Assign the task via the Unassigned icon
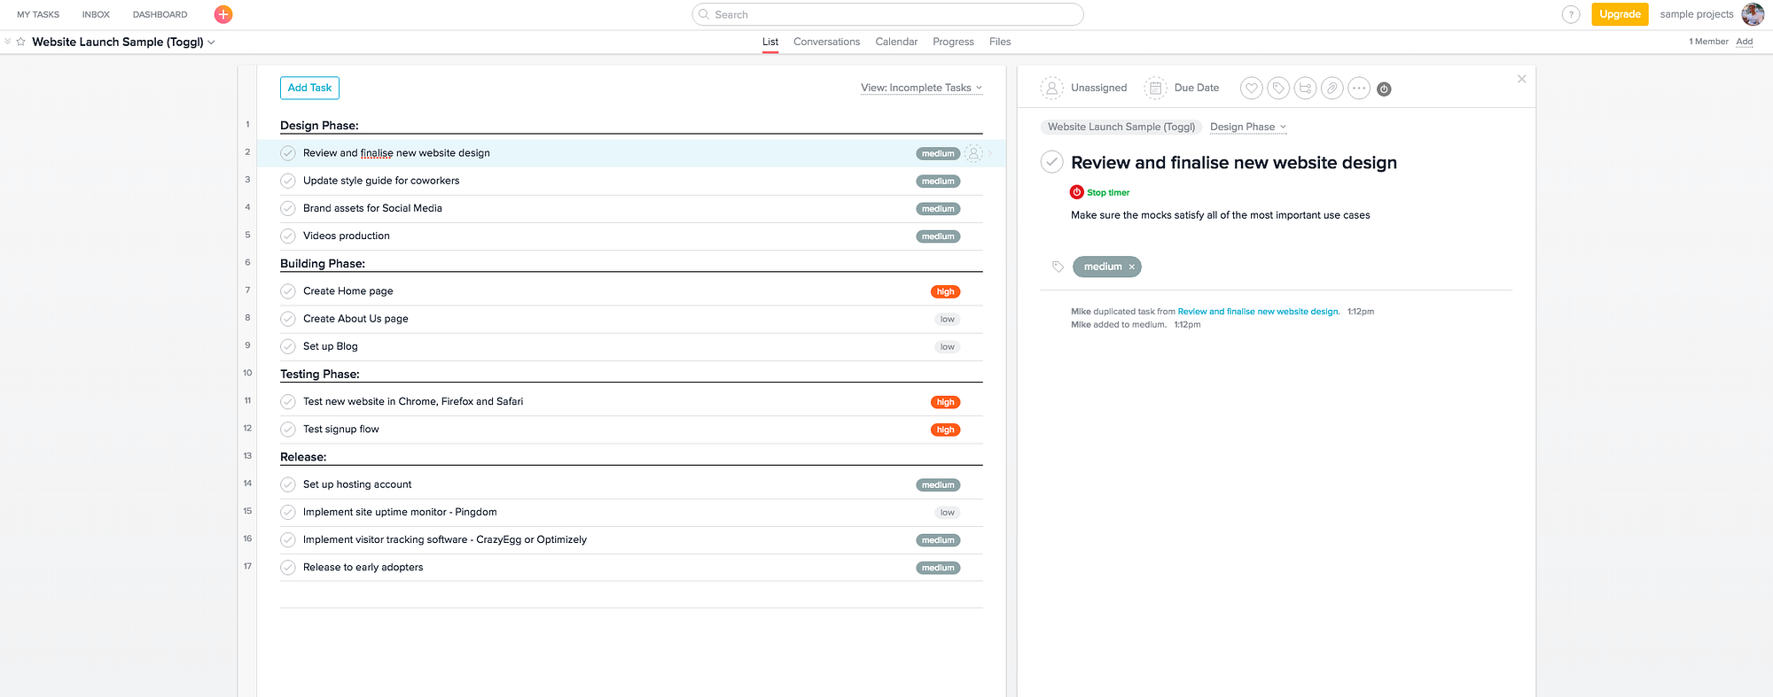This screenshot has width=1773, height=697. [x=1051, y=88]
